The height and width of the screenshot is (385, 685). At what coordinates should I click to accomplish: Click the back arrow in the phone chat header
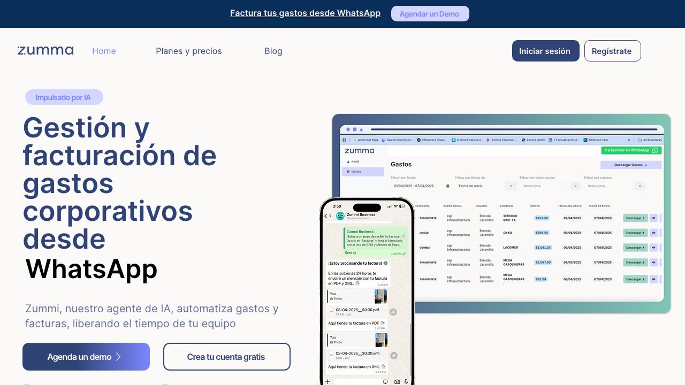(326, 216)
